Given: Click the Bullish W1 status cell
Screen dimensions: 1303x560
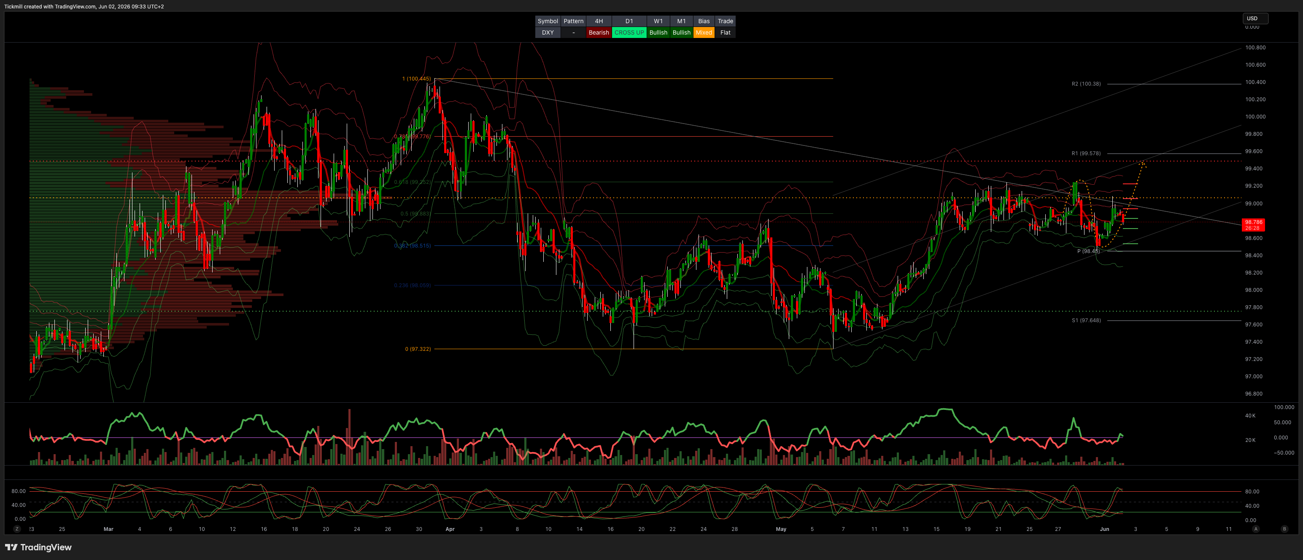Looking at the screenshot, I should click(x=658, y=32).
